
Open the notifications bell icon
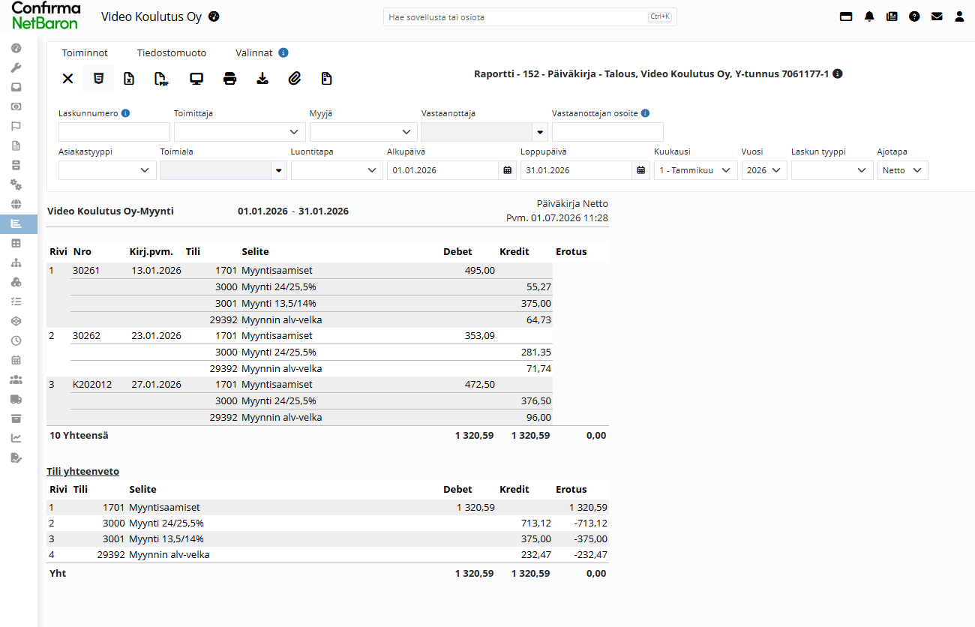(869, 16)
